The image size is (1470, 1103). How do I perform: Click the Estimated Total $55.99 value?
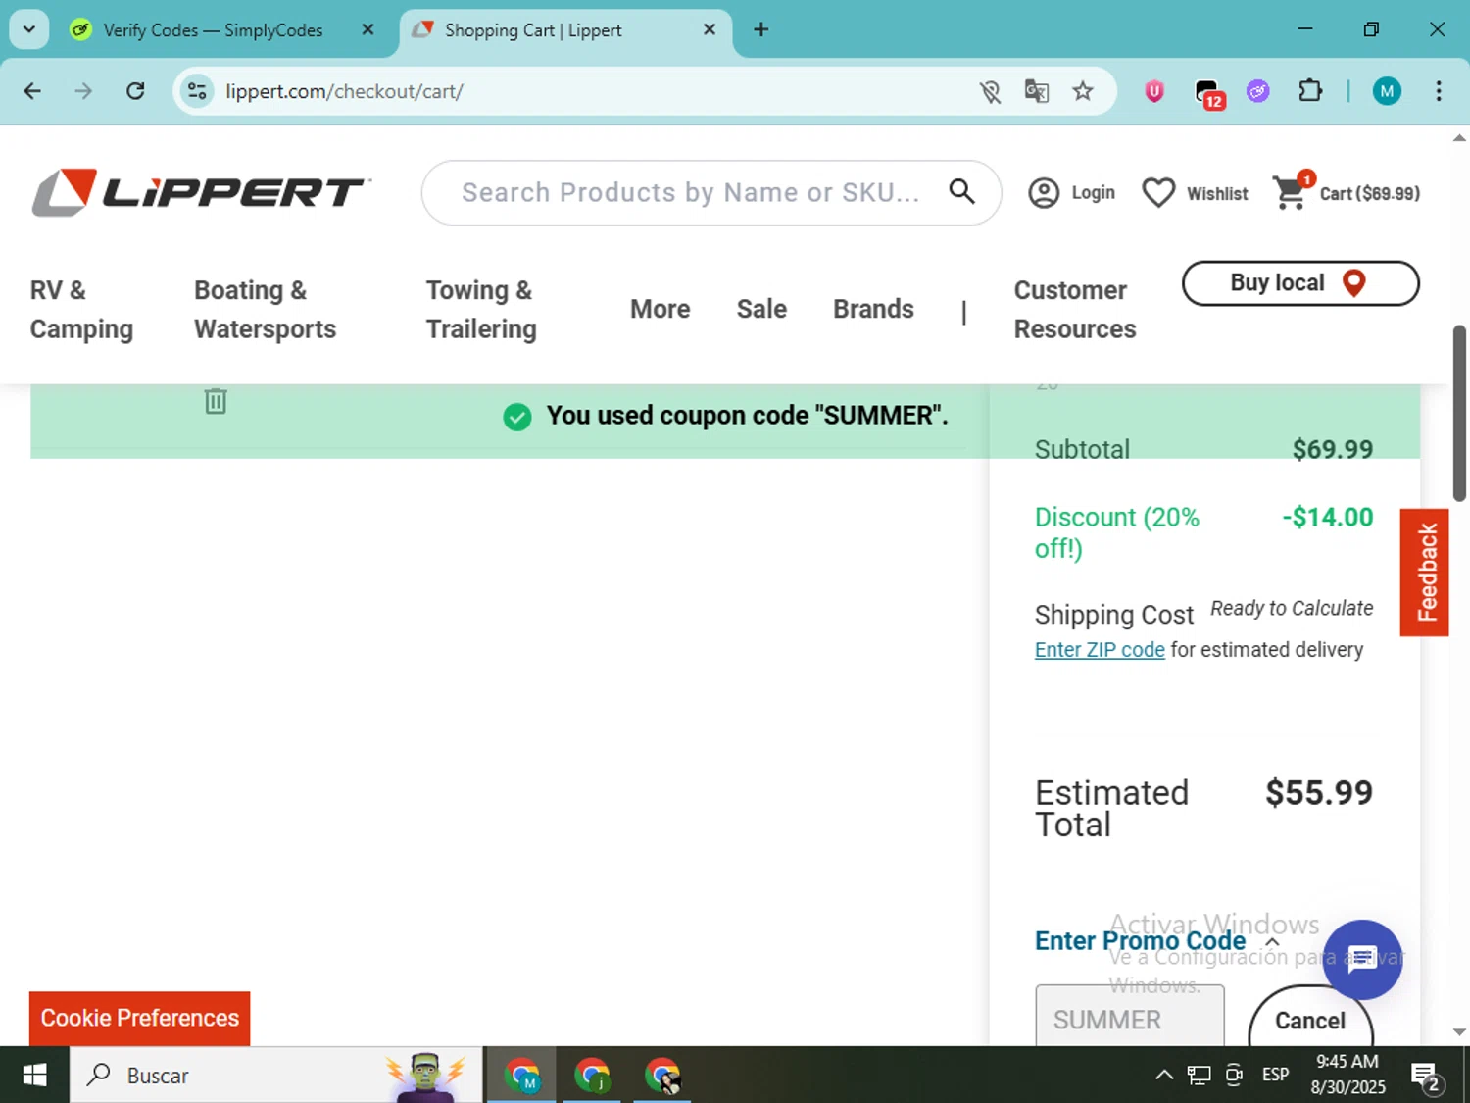1318,793
